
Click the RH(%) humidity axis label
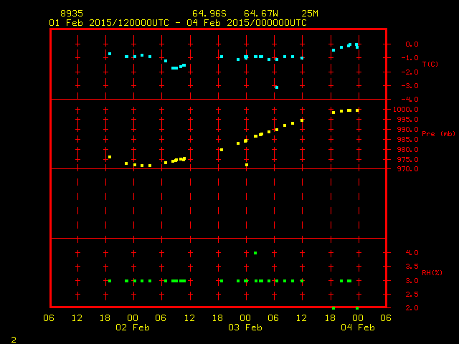coord(430,273)
